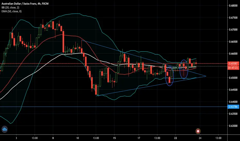
Task: Click the 0.65000 price axis label
Action: (x=233, y=78)
